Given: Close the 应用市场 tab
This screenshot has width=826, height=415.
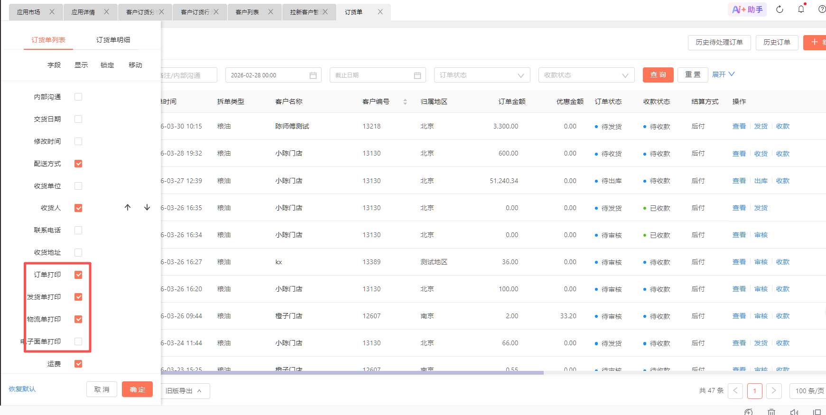Looking at the screenshot, I should pos(52,12).
